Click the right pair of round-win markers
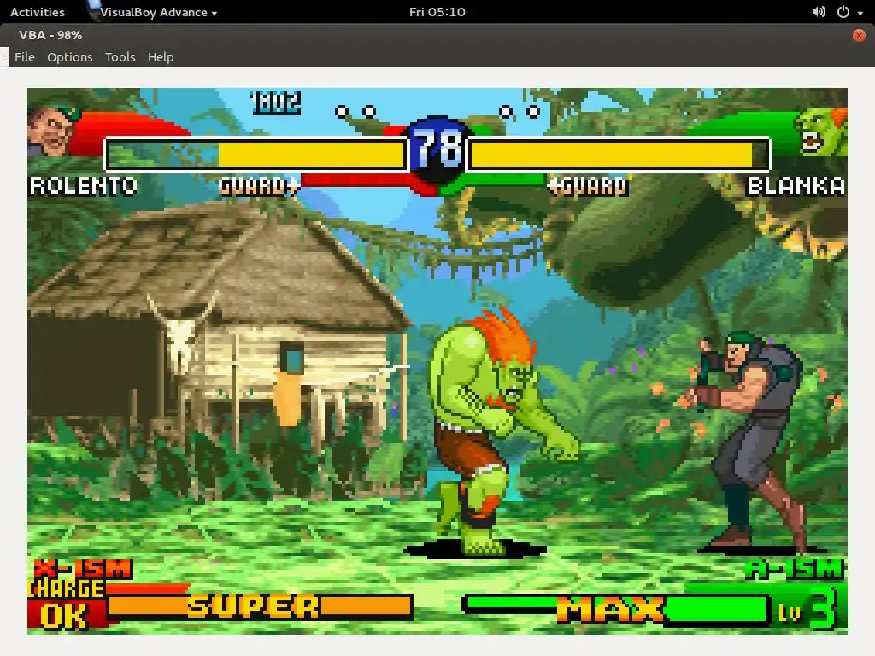 [520, 112]
